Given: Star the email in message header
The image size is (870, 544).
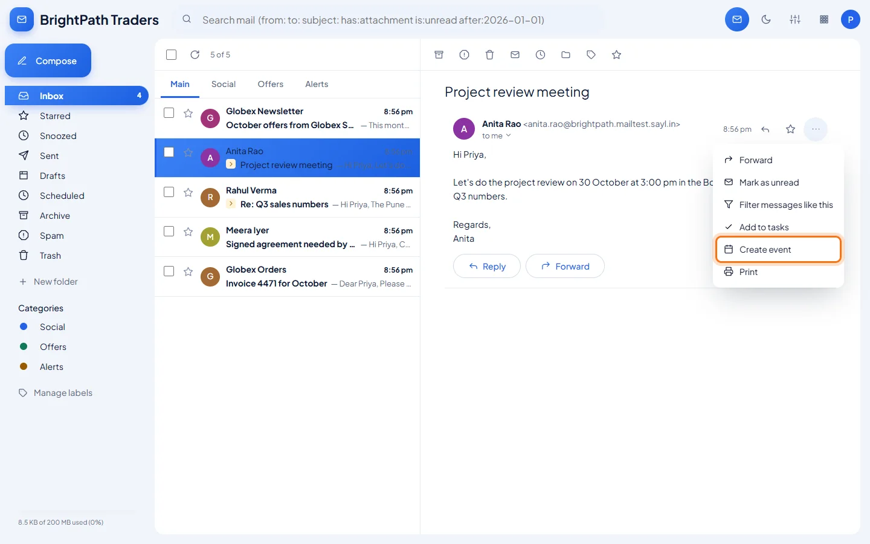Looking at the screenshot, I should click(790, 129).
